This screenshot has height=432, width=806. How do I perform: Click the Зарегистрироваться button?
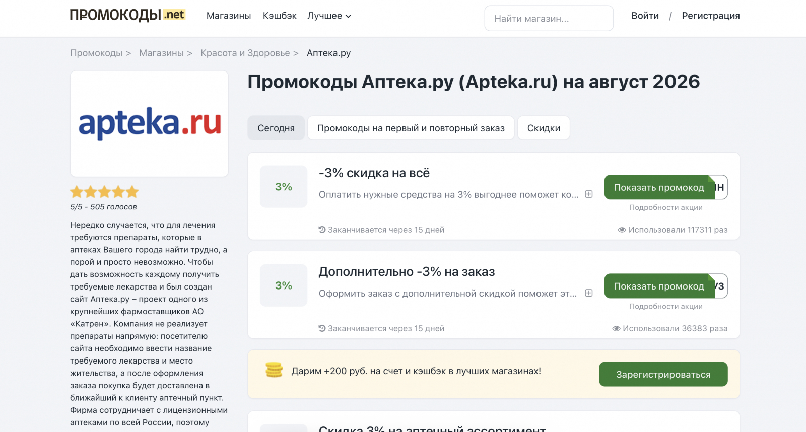(x=663, y=374)
